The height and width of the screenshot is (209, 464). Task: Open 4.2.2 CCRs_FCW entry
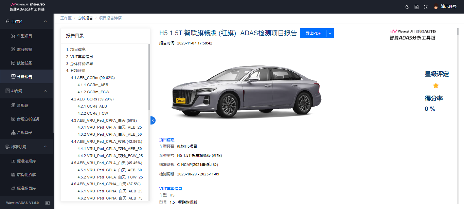93,113
